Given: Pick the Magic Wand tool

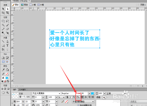Looking at the screenshot, I should (3, 25).
